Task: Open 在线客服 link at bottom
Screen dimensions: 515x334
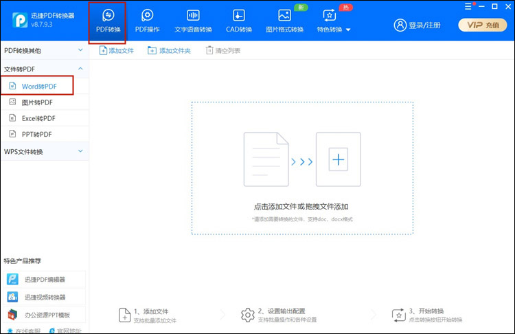Action: pos(24,331)
